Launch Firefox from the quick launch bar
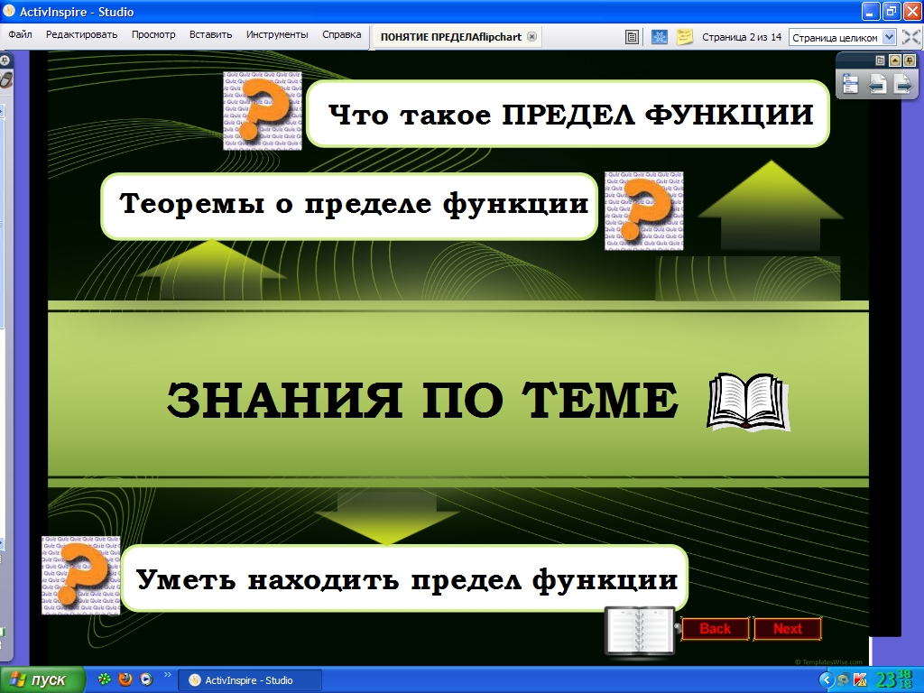Image resolution: width=924 pixels, height=693 pixels. (125, 679)
